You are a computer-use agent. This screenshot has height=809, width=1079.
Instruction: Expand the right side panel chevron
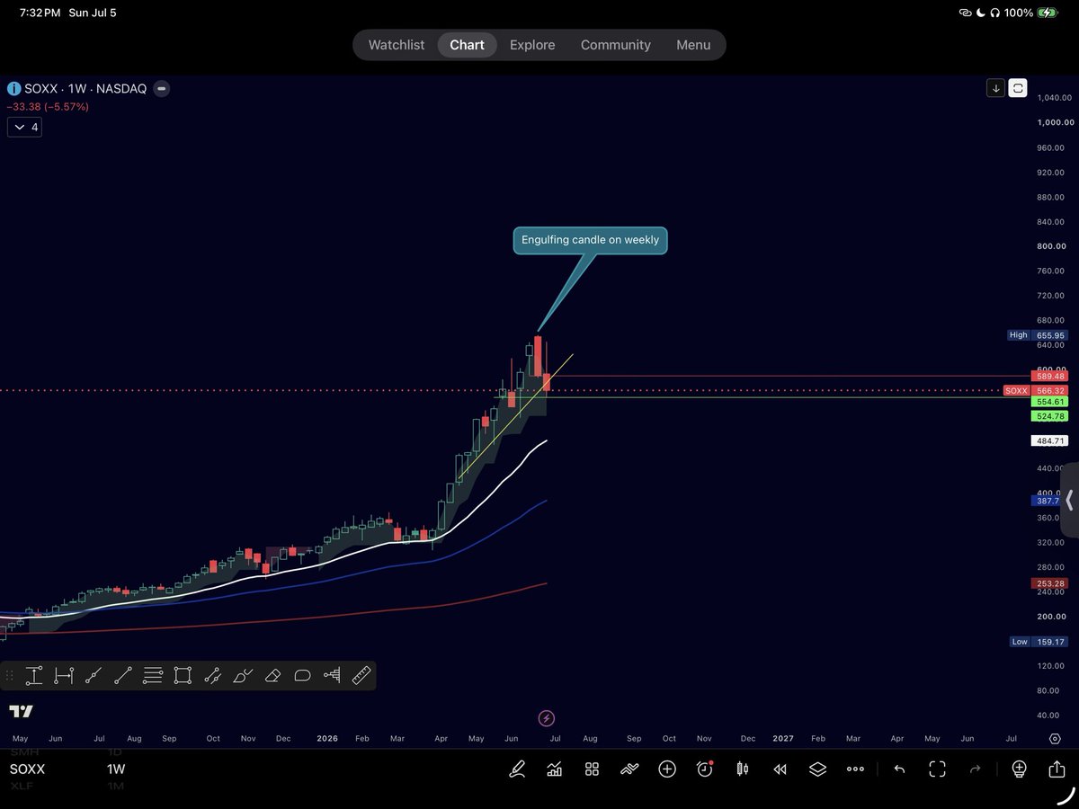pyautogui.click(x=1069, y=500)
